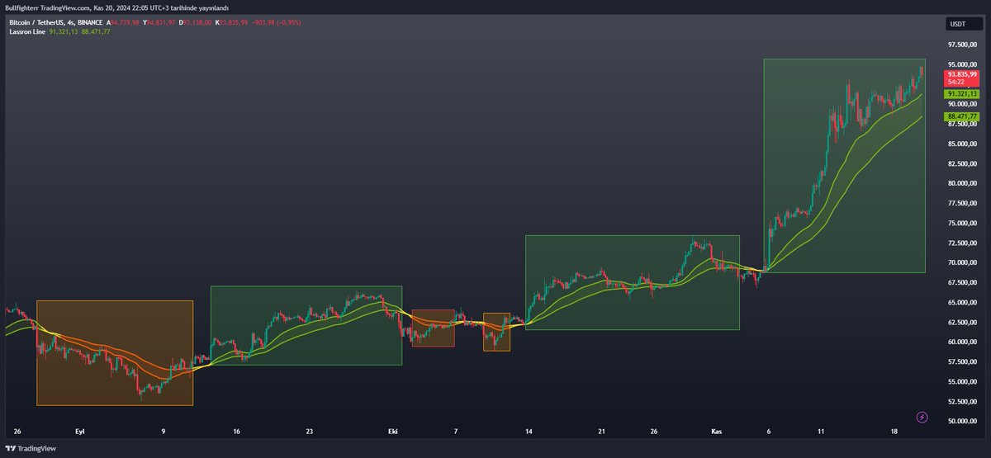Click the date label 7 on time axis
Image resolution: width=991 pixels, height=458 pixels.
tap(456, 432)
